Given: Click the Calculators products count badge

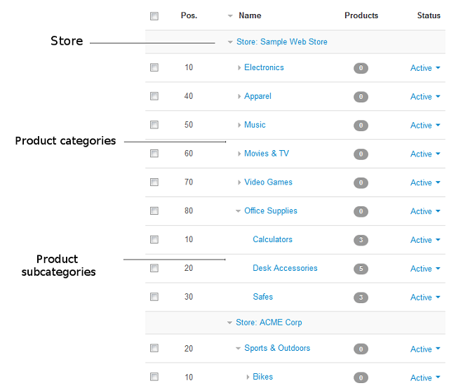Looking at the screenshot, I should [361, 240].
